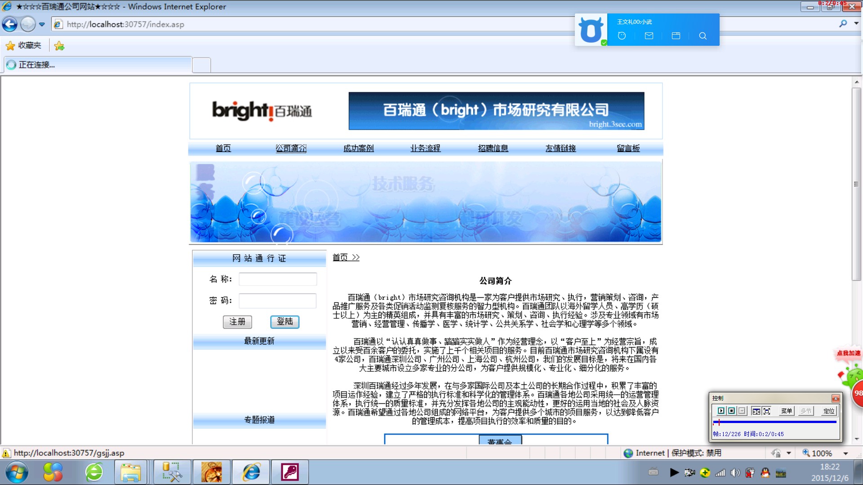
Task: Open 留言板 navigation link
Action: pos(628,148)
